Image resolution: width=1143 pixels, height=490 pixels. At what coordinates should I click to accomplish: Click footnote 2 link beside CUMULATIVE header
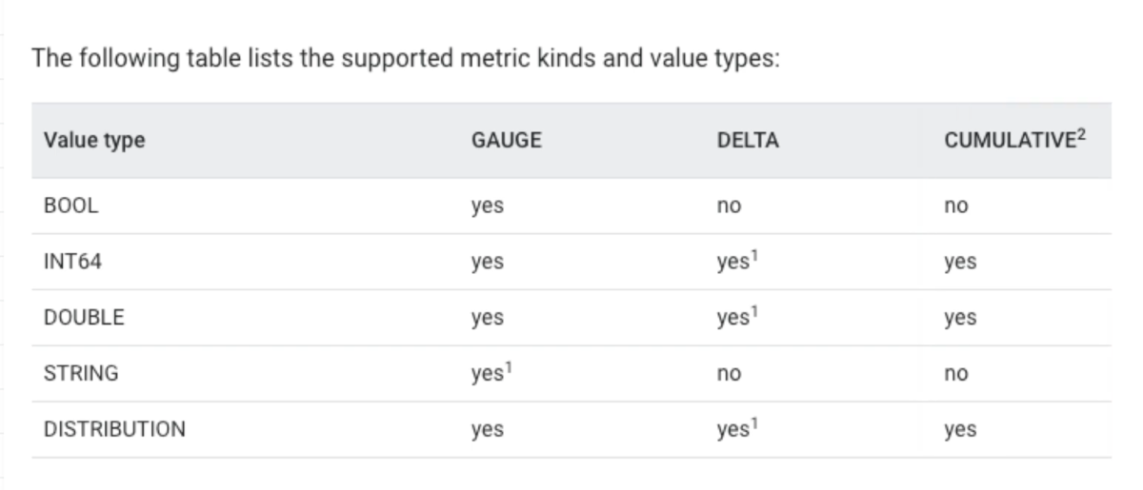(x=1080, y=134)
